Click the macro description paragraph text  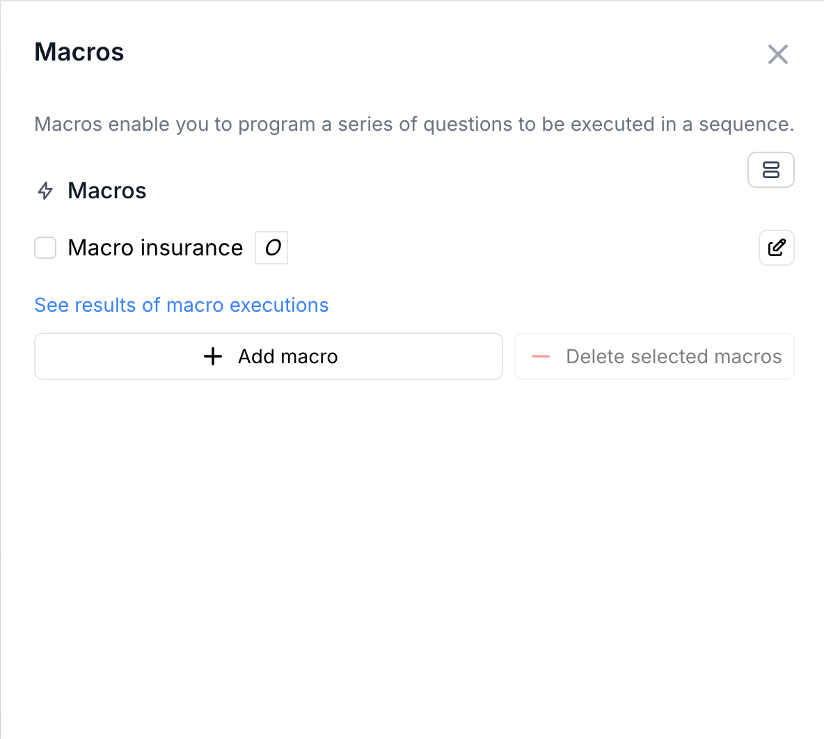pyautogui.click(x=348, y=124)
